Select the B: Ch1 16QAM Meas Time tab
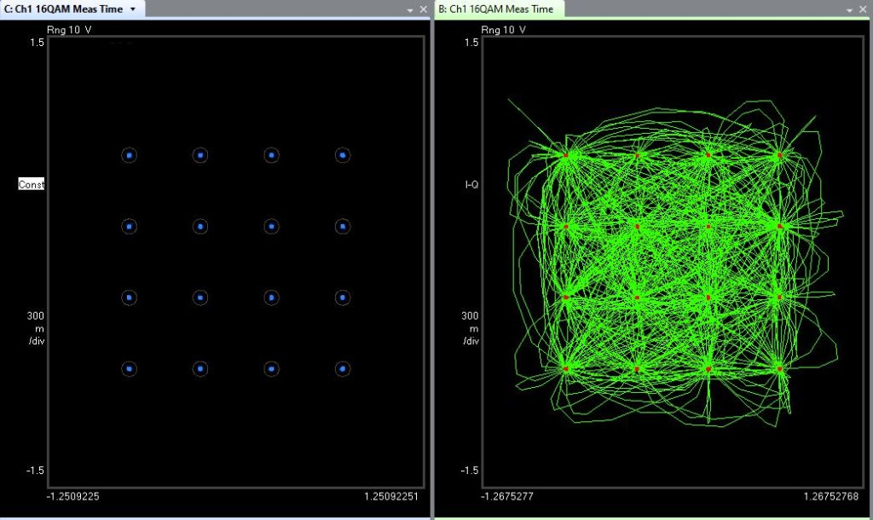Screen dimensions: 873x520 pos(496,9)
